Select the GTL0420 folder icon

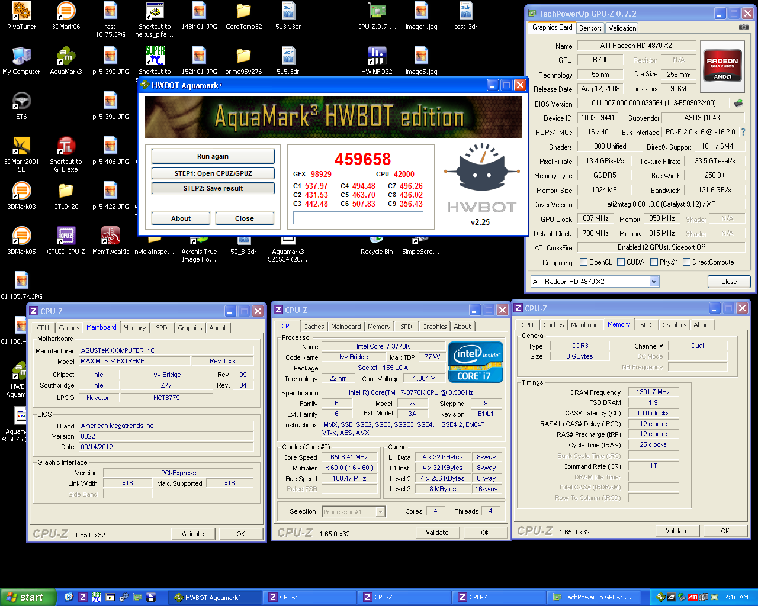[66, 196]
